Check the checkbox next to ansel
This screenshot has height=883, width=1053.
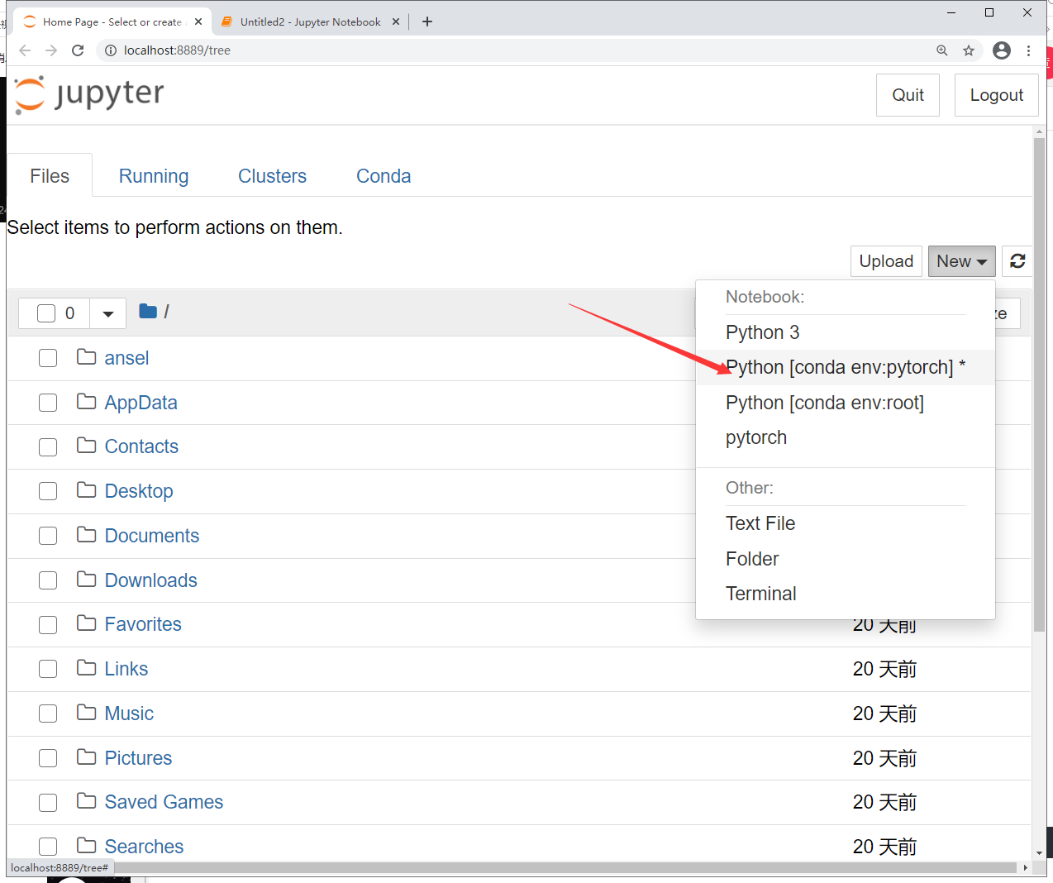pyautogui.click(x=47, y=358)
